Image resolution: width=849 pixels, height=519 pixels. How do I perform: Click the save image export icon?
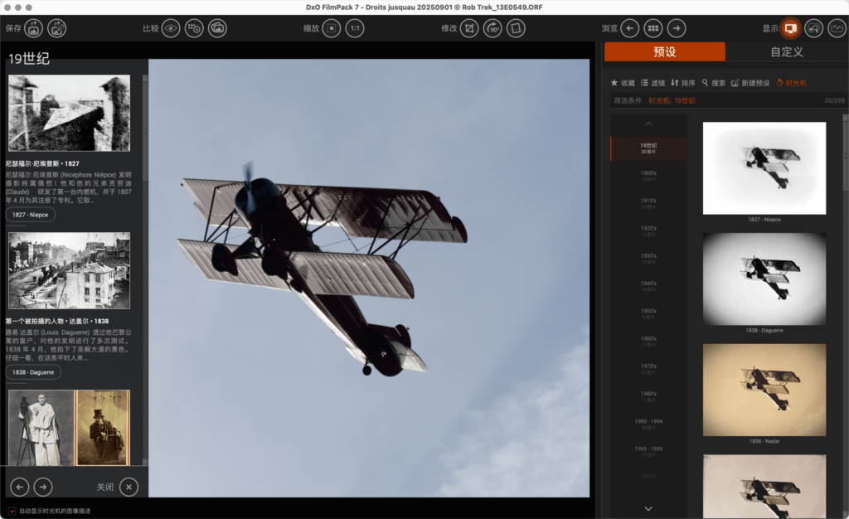pyautogui.click(x=33, y=28)
